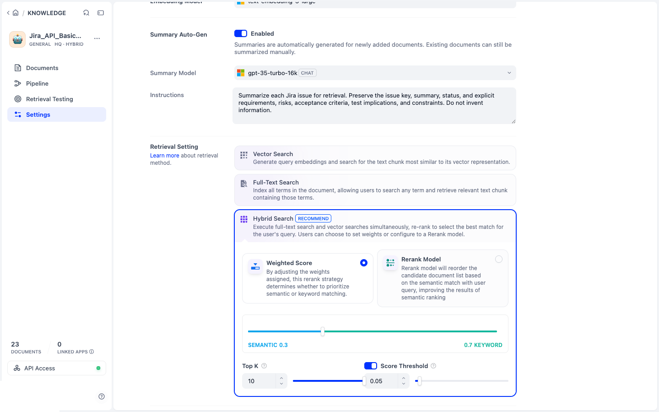This screenshot has height=412, width=659.
Task: Turn off the Score Threshold switch
Action: pos(371,366)
